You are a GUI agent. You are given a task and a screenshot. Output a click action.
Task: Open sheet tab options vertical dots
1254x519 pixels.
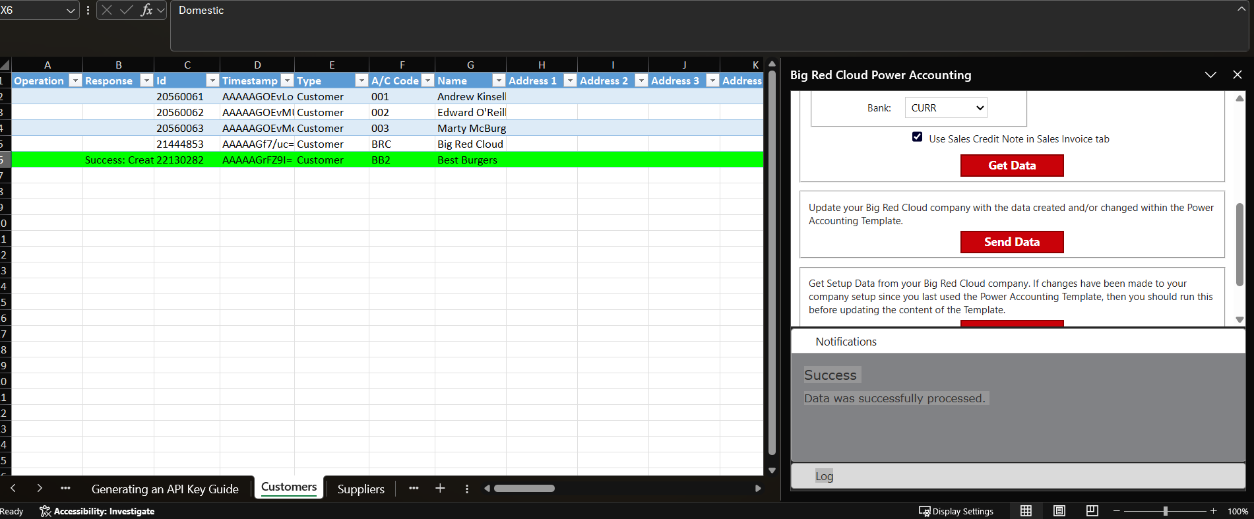tap(467, 489)
